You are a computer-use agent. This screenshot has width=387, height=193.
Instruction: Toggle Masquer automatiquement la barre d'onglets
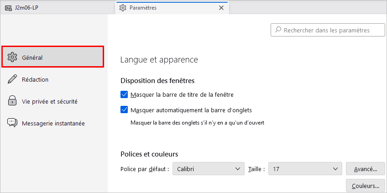tap(124, 110)
